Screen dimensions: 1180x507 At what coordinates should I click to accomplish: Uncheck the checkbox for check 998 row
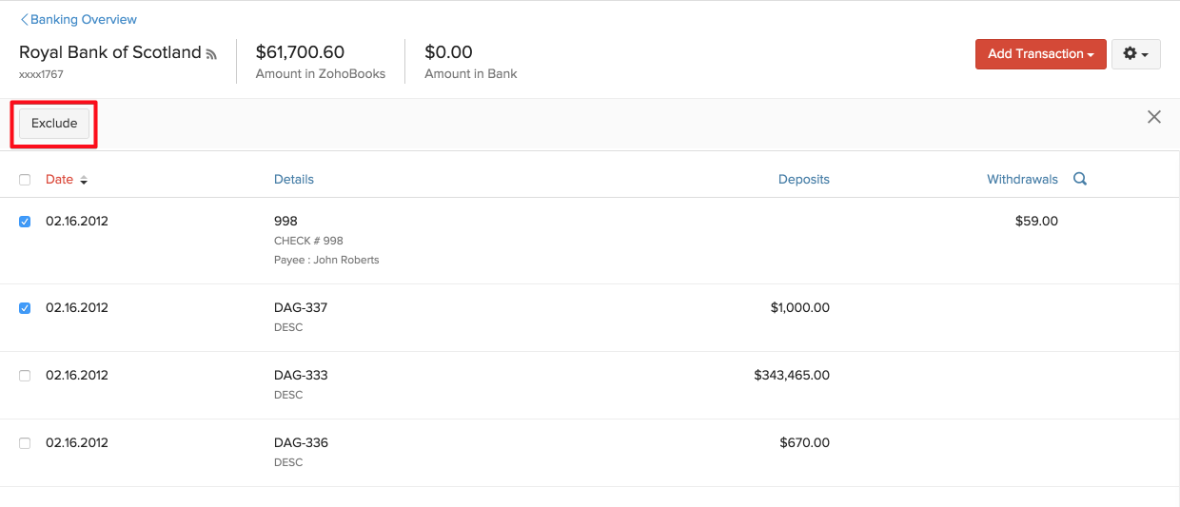(25, 222)
